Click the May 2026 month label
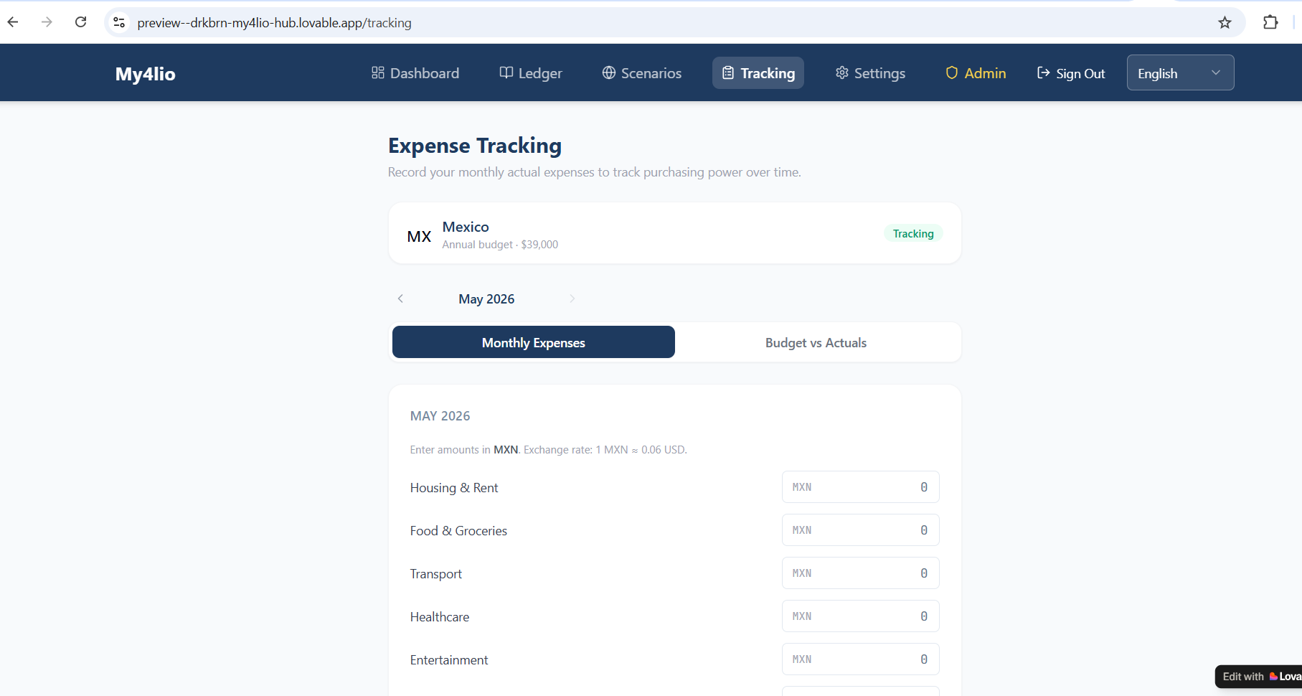1302x696 pixels. (x=486, y=299)
